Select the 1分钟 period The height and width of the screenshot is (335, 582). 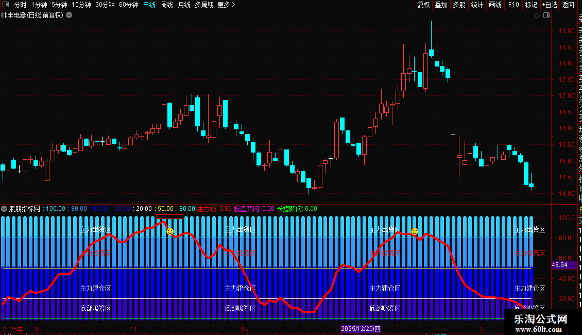coord(39,5)
